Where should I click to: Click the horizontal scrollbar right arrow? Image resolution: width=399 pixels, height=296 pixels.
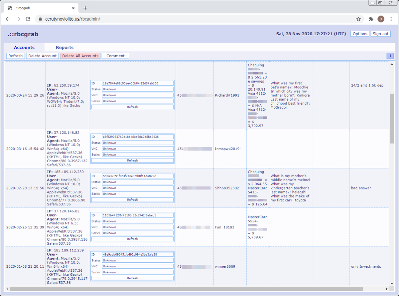pyautogui.click(x=387, y=289)
